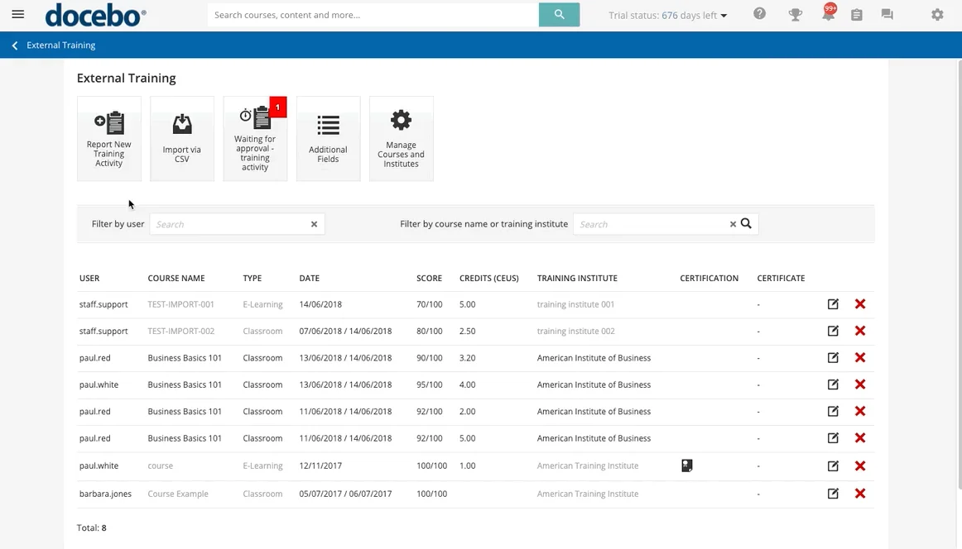
Task: Clear the Filter by user field
Action: click(314, 224)
